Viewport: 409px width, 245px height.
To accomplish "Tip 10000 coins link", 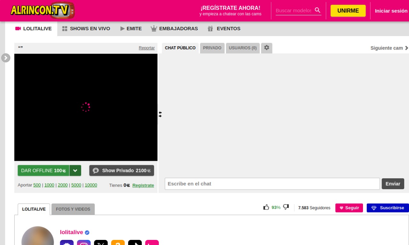I will [x=91, y=185].
